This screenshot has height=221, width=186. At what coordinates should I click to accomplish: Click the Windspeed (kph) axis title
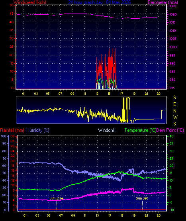coord(30,2)
